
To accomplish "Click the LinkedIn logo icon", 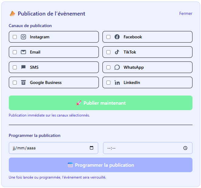I will tap(117, 82).
